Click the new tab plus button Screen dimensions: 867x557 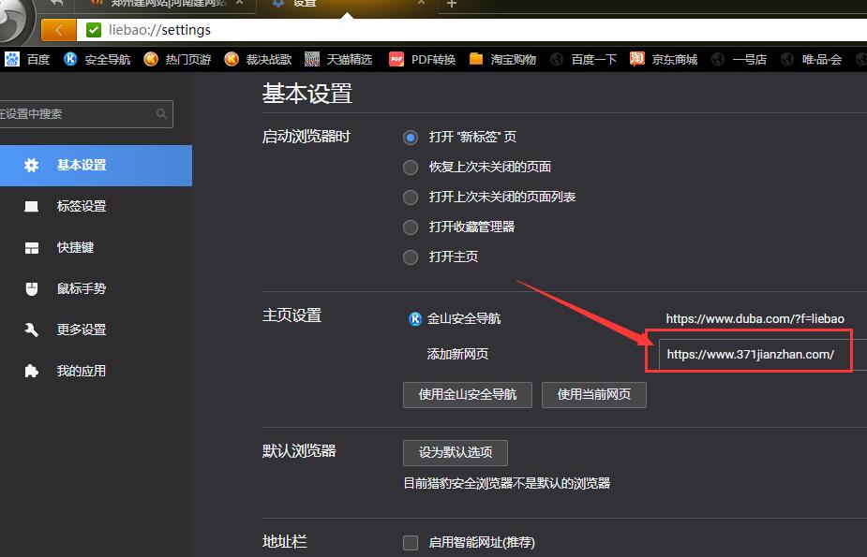click(x=452, y=4)
